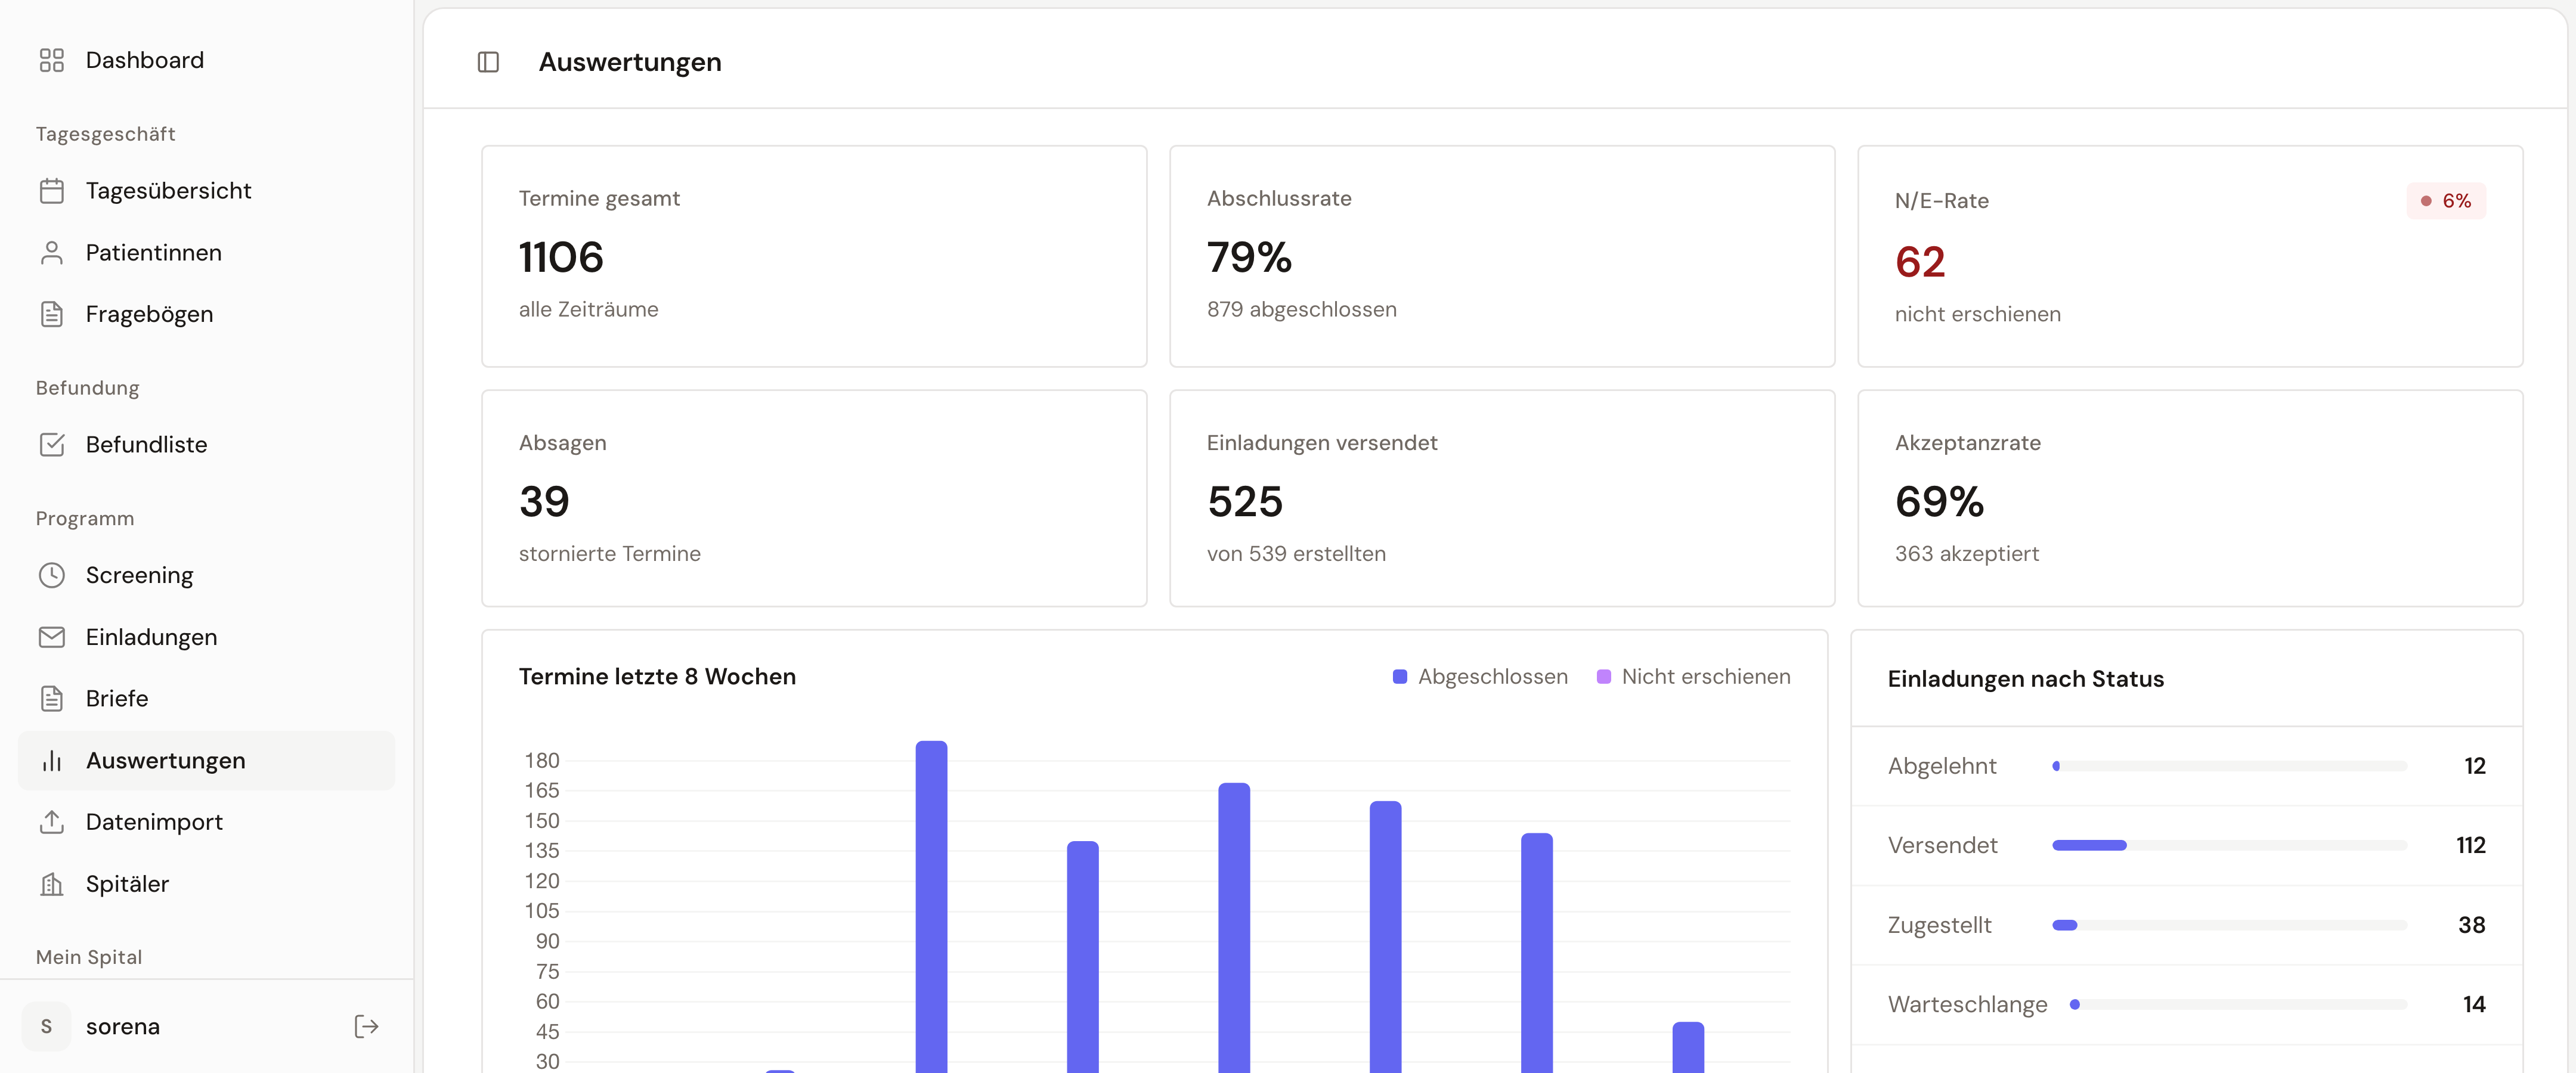Screen dimensions: 2576x1073
Task: Click the Versendet progress bar
Action: (x=2229, y=845)
